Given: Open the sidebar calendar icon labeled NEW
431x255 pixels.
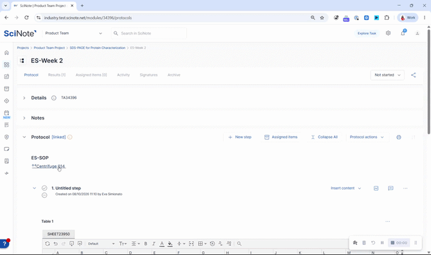Looking at the screenshot, I should (6, 114).
